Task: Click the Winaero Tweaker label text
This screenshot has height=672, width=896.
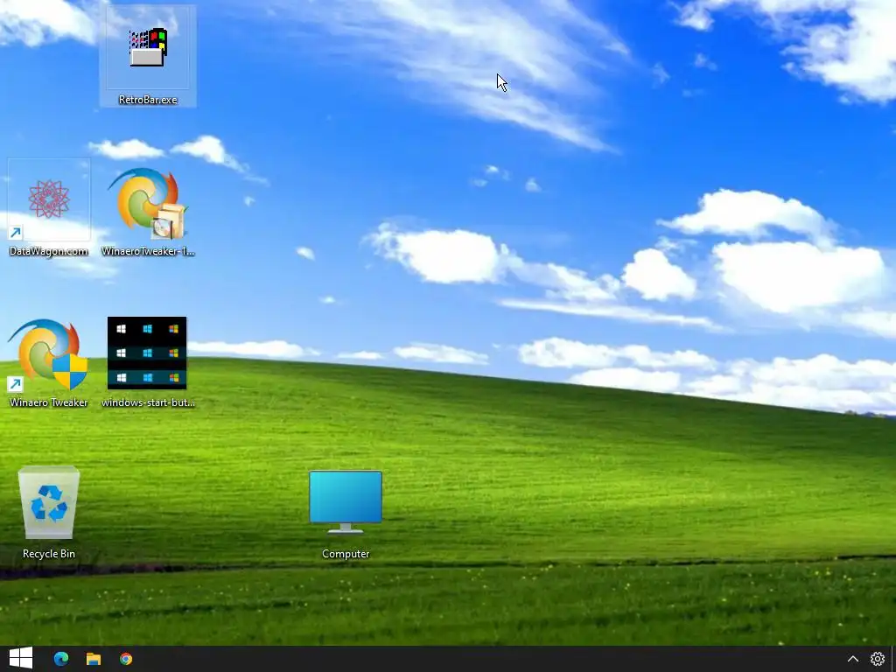Action: click(49, 402)
